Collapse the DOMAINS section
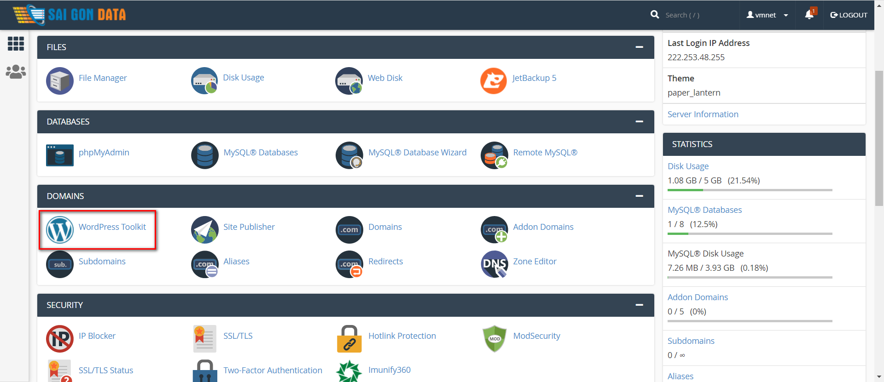Screen dimensions: 884x382 639,196
